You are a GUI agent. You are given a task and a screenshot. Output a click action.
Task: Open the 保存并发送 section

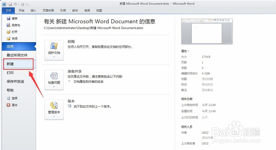pos(15,81)
